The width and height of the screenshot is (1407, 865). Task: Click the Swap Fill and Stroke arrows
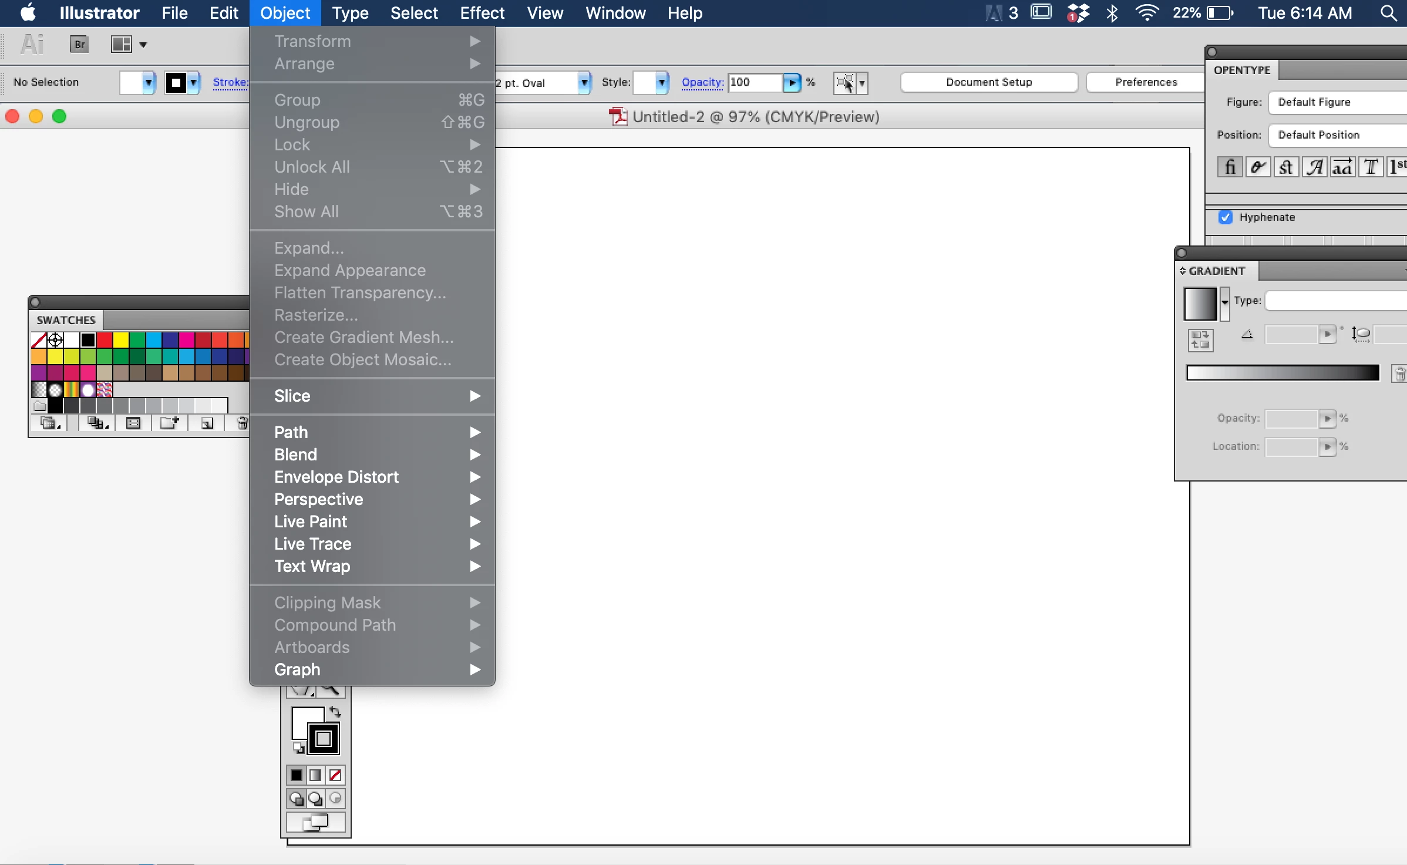[335, 712]
